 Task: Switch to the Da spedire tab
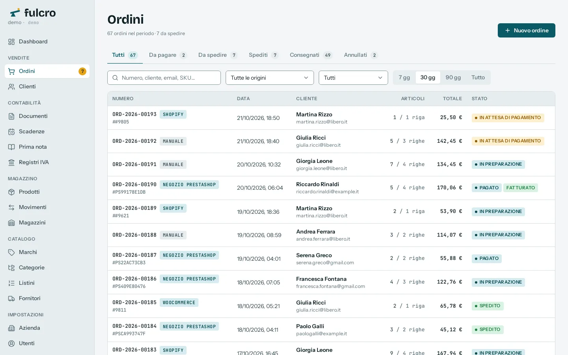218,55
